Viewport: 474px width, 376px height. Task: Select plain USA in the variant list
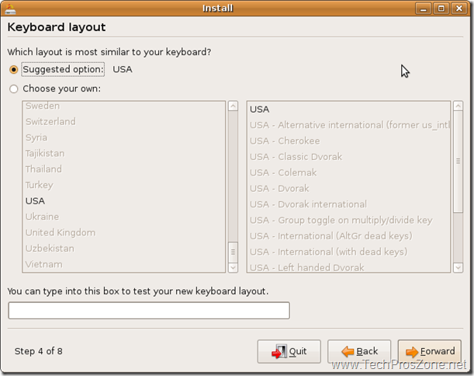[348, 110]
